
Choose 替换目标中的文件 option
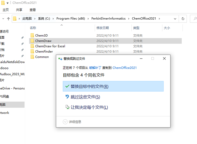click(x=89, y=86)
